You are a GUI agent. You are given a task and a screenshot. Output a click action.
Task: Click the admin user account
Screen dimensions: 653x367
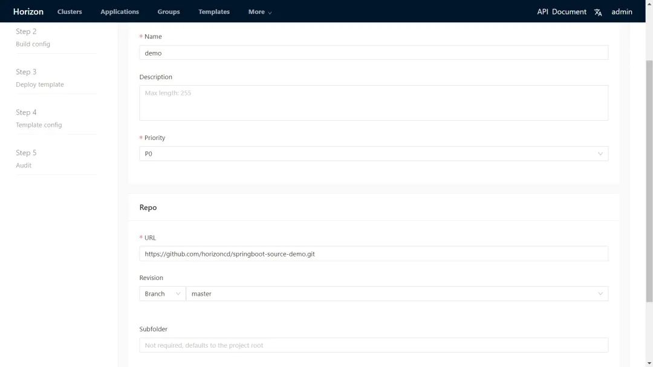coord(622,11)
